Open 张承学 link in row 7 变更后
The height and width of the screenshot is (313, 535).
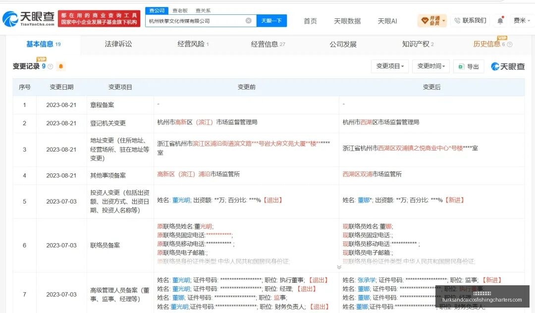click(x=367, y=280)
